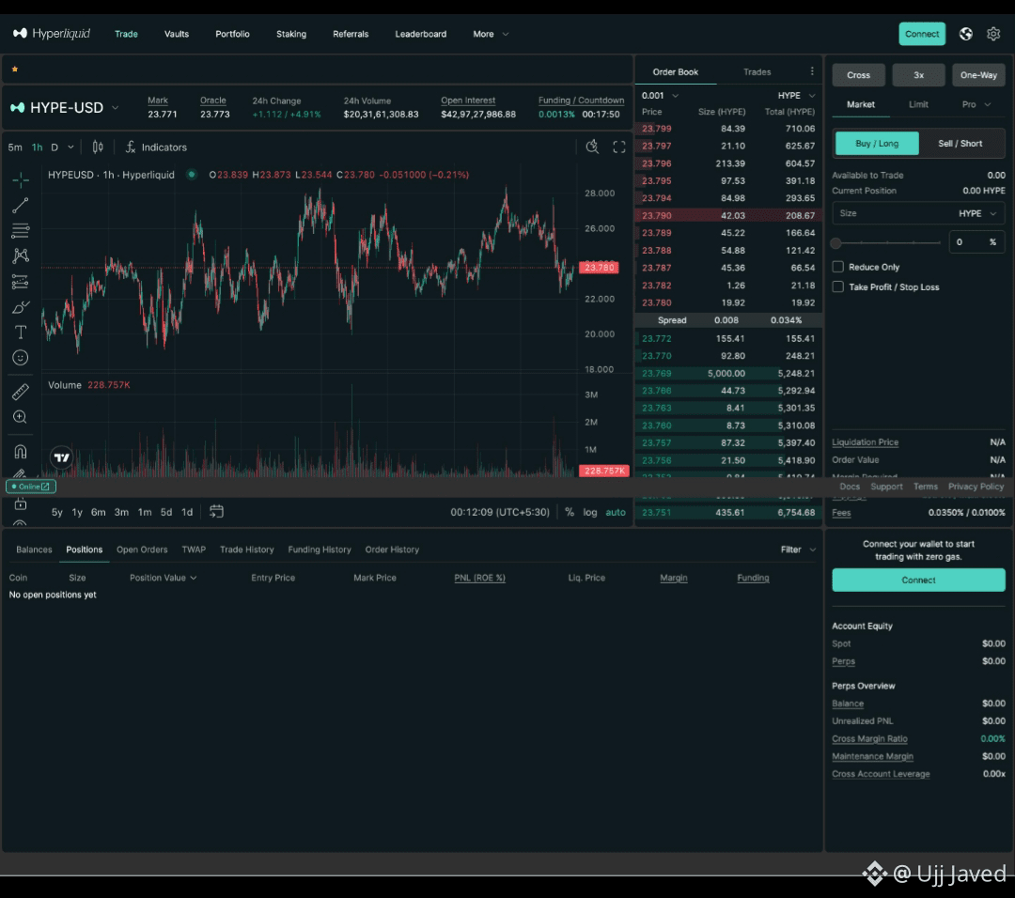Select Sell / Short side
Viewport: 1015px width, 898px height.
point(960,143)
